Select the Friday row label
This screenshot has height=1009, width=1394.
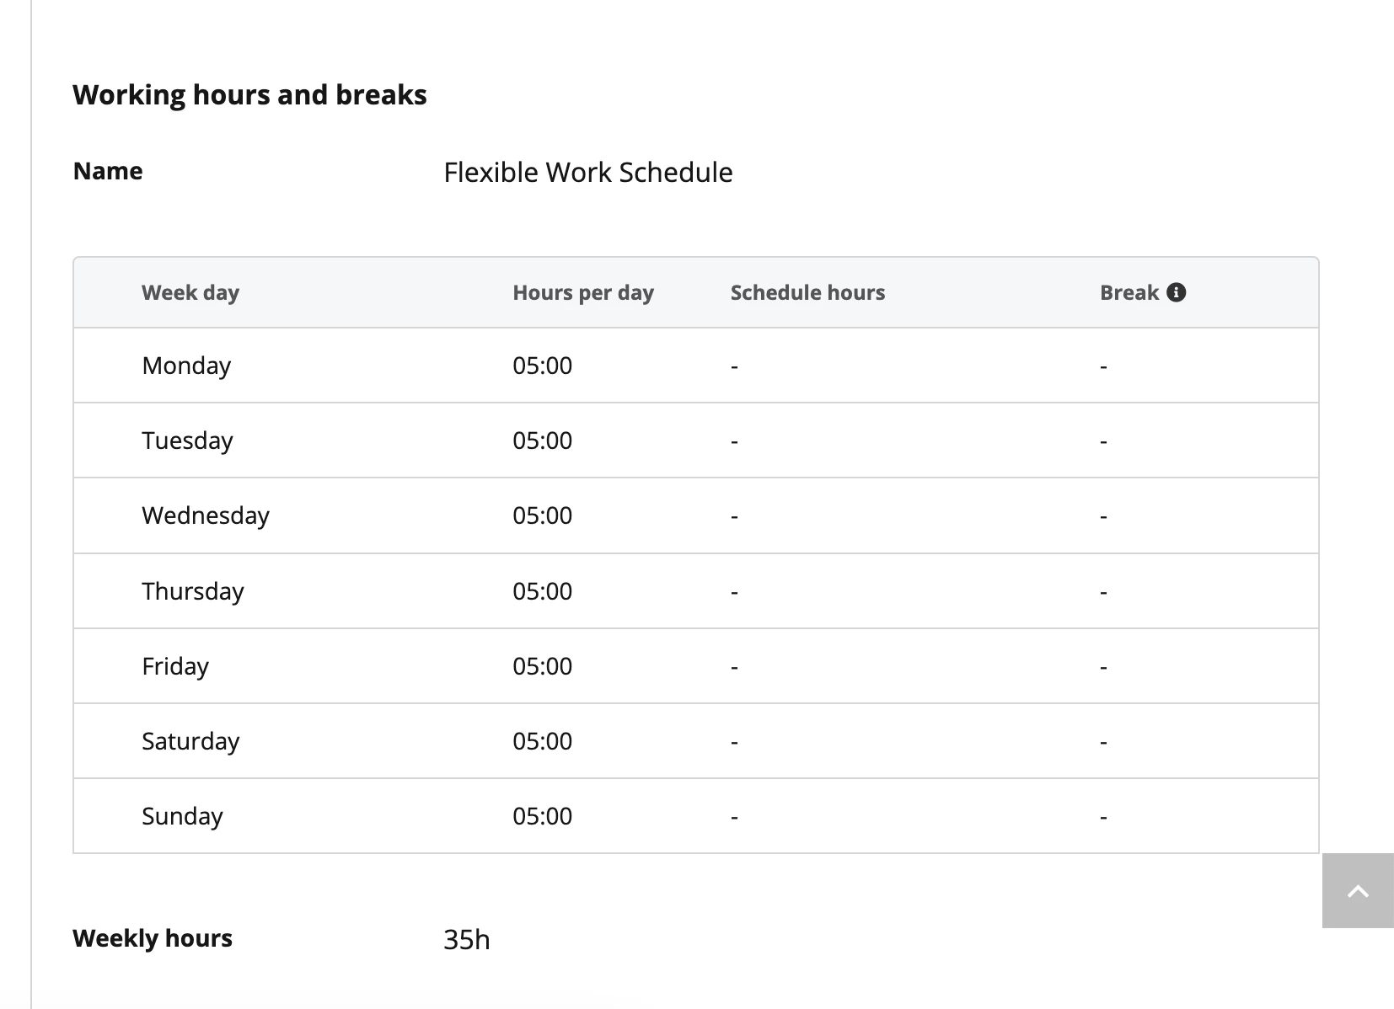pos(175,666)
